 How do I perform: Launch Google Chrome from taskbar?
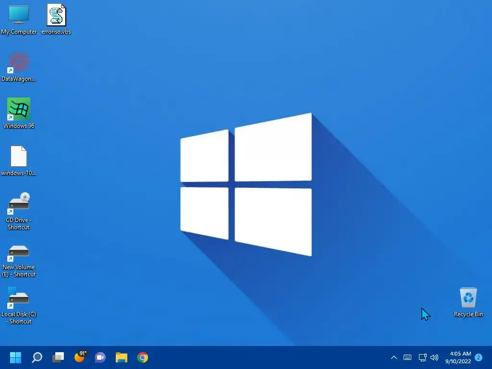pyautogui.click(x=142, y=357)
